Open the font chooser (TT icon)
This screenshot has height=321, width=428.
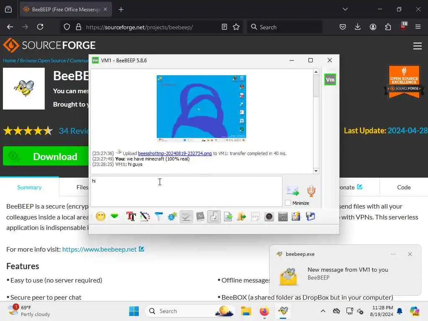tap(131, 217)
